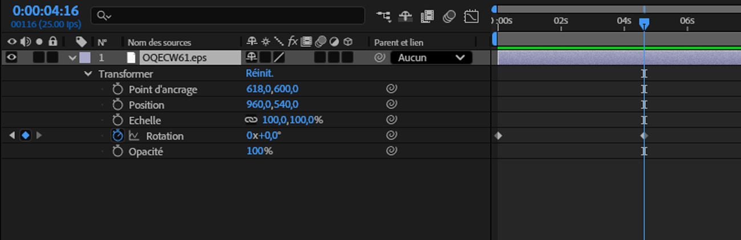Enable Motion Blur for the composition

click(449, 17)
